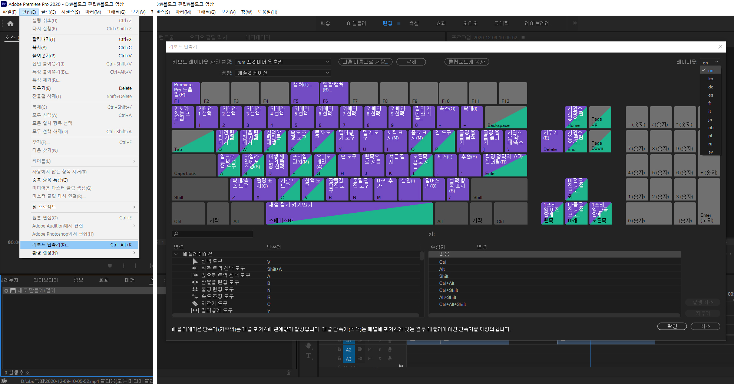This screenshot has width=734, height=384.
Task: Open 키보드 레이아웃 사전 설정 dropdown
Action: [283, 62]
